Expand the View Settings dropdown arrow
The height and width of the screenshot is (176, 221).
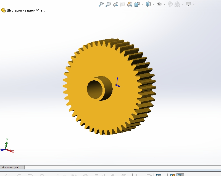pos(194,4)
